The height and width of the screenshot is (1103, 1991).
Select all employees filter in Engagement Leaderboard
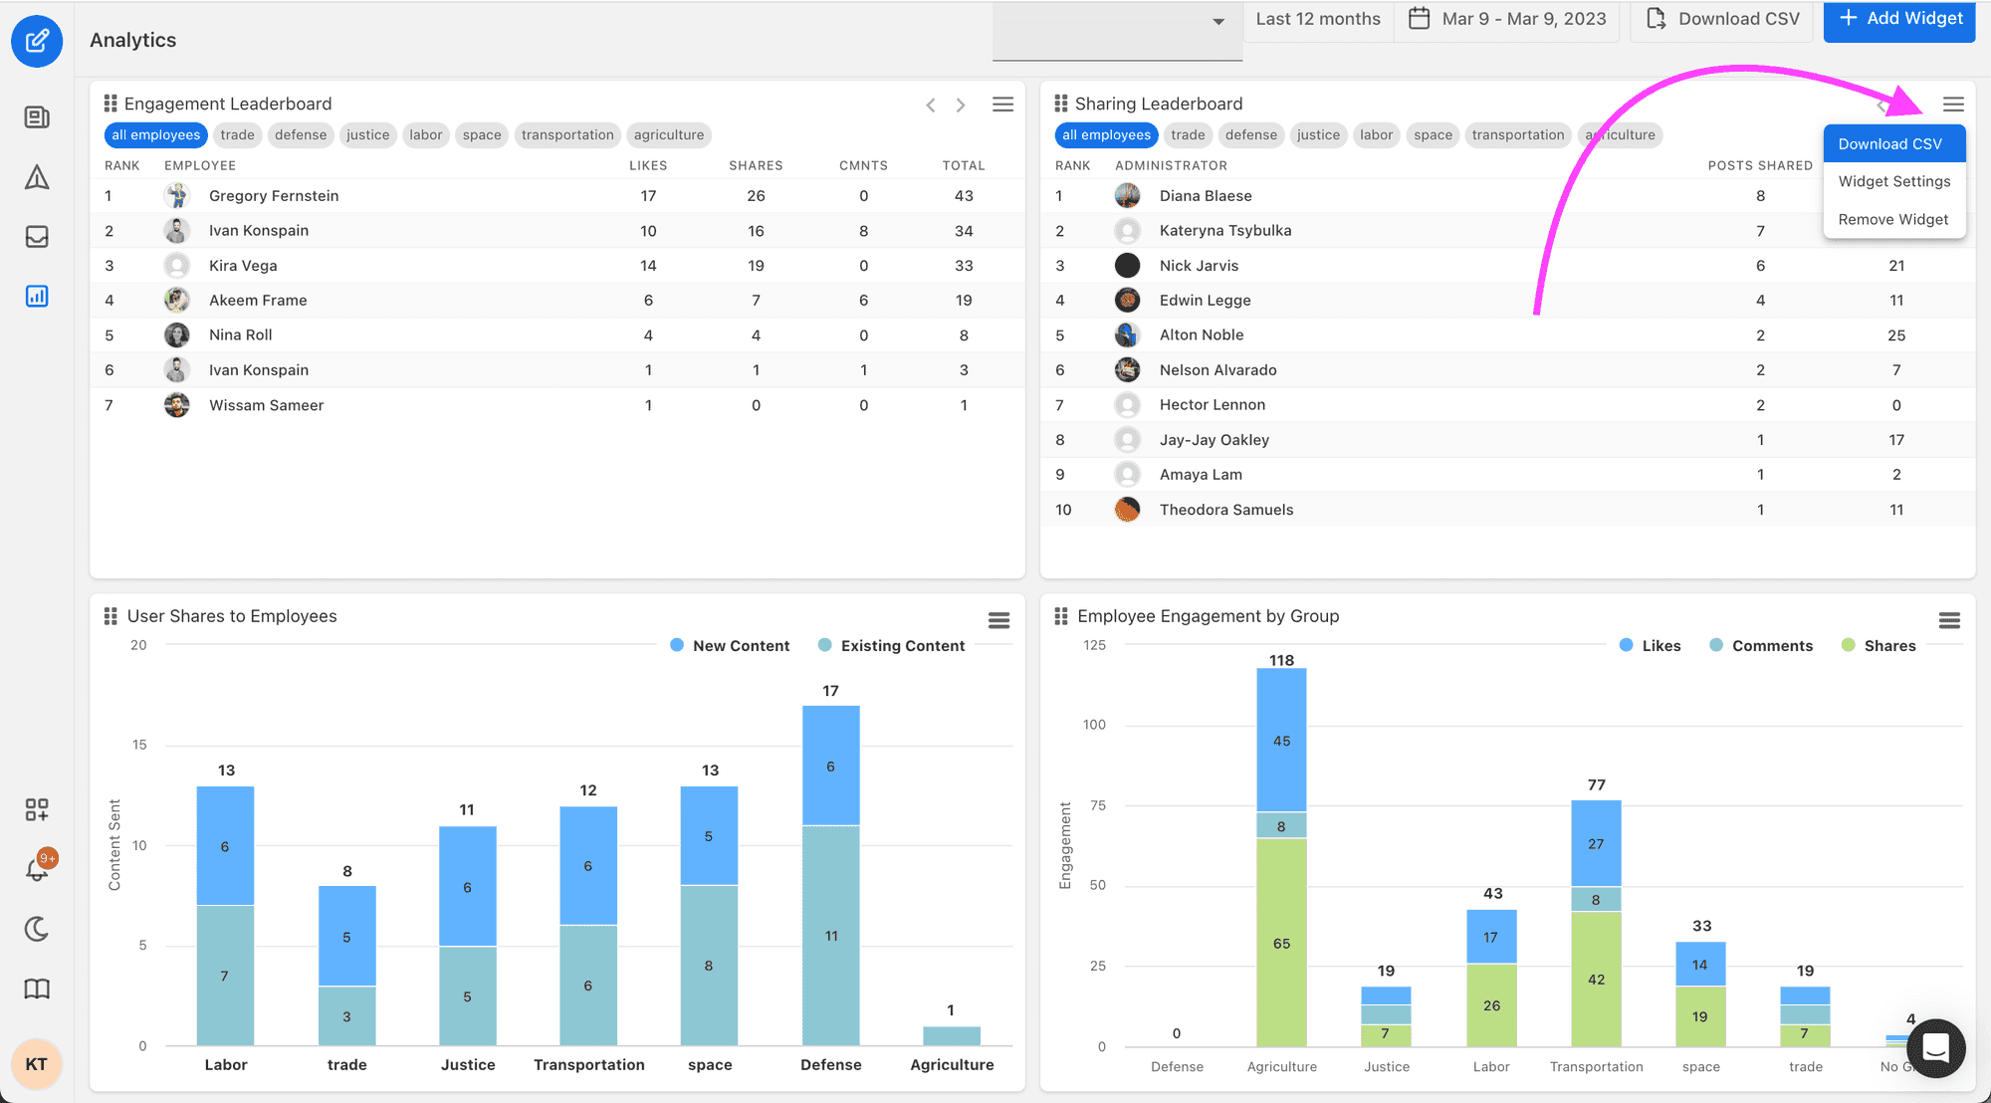pos(155,134)
